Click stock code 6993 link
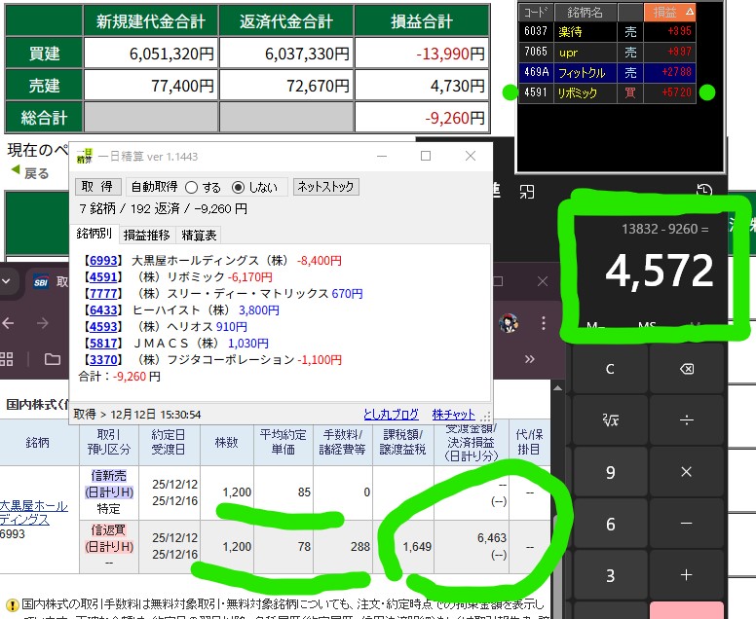This screenshot has height=619, width=756. pos(101,261)
